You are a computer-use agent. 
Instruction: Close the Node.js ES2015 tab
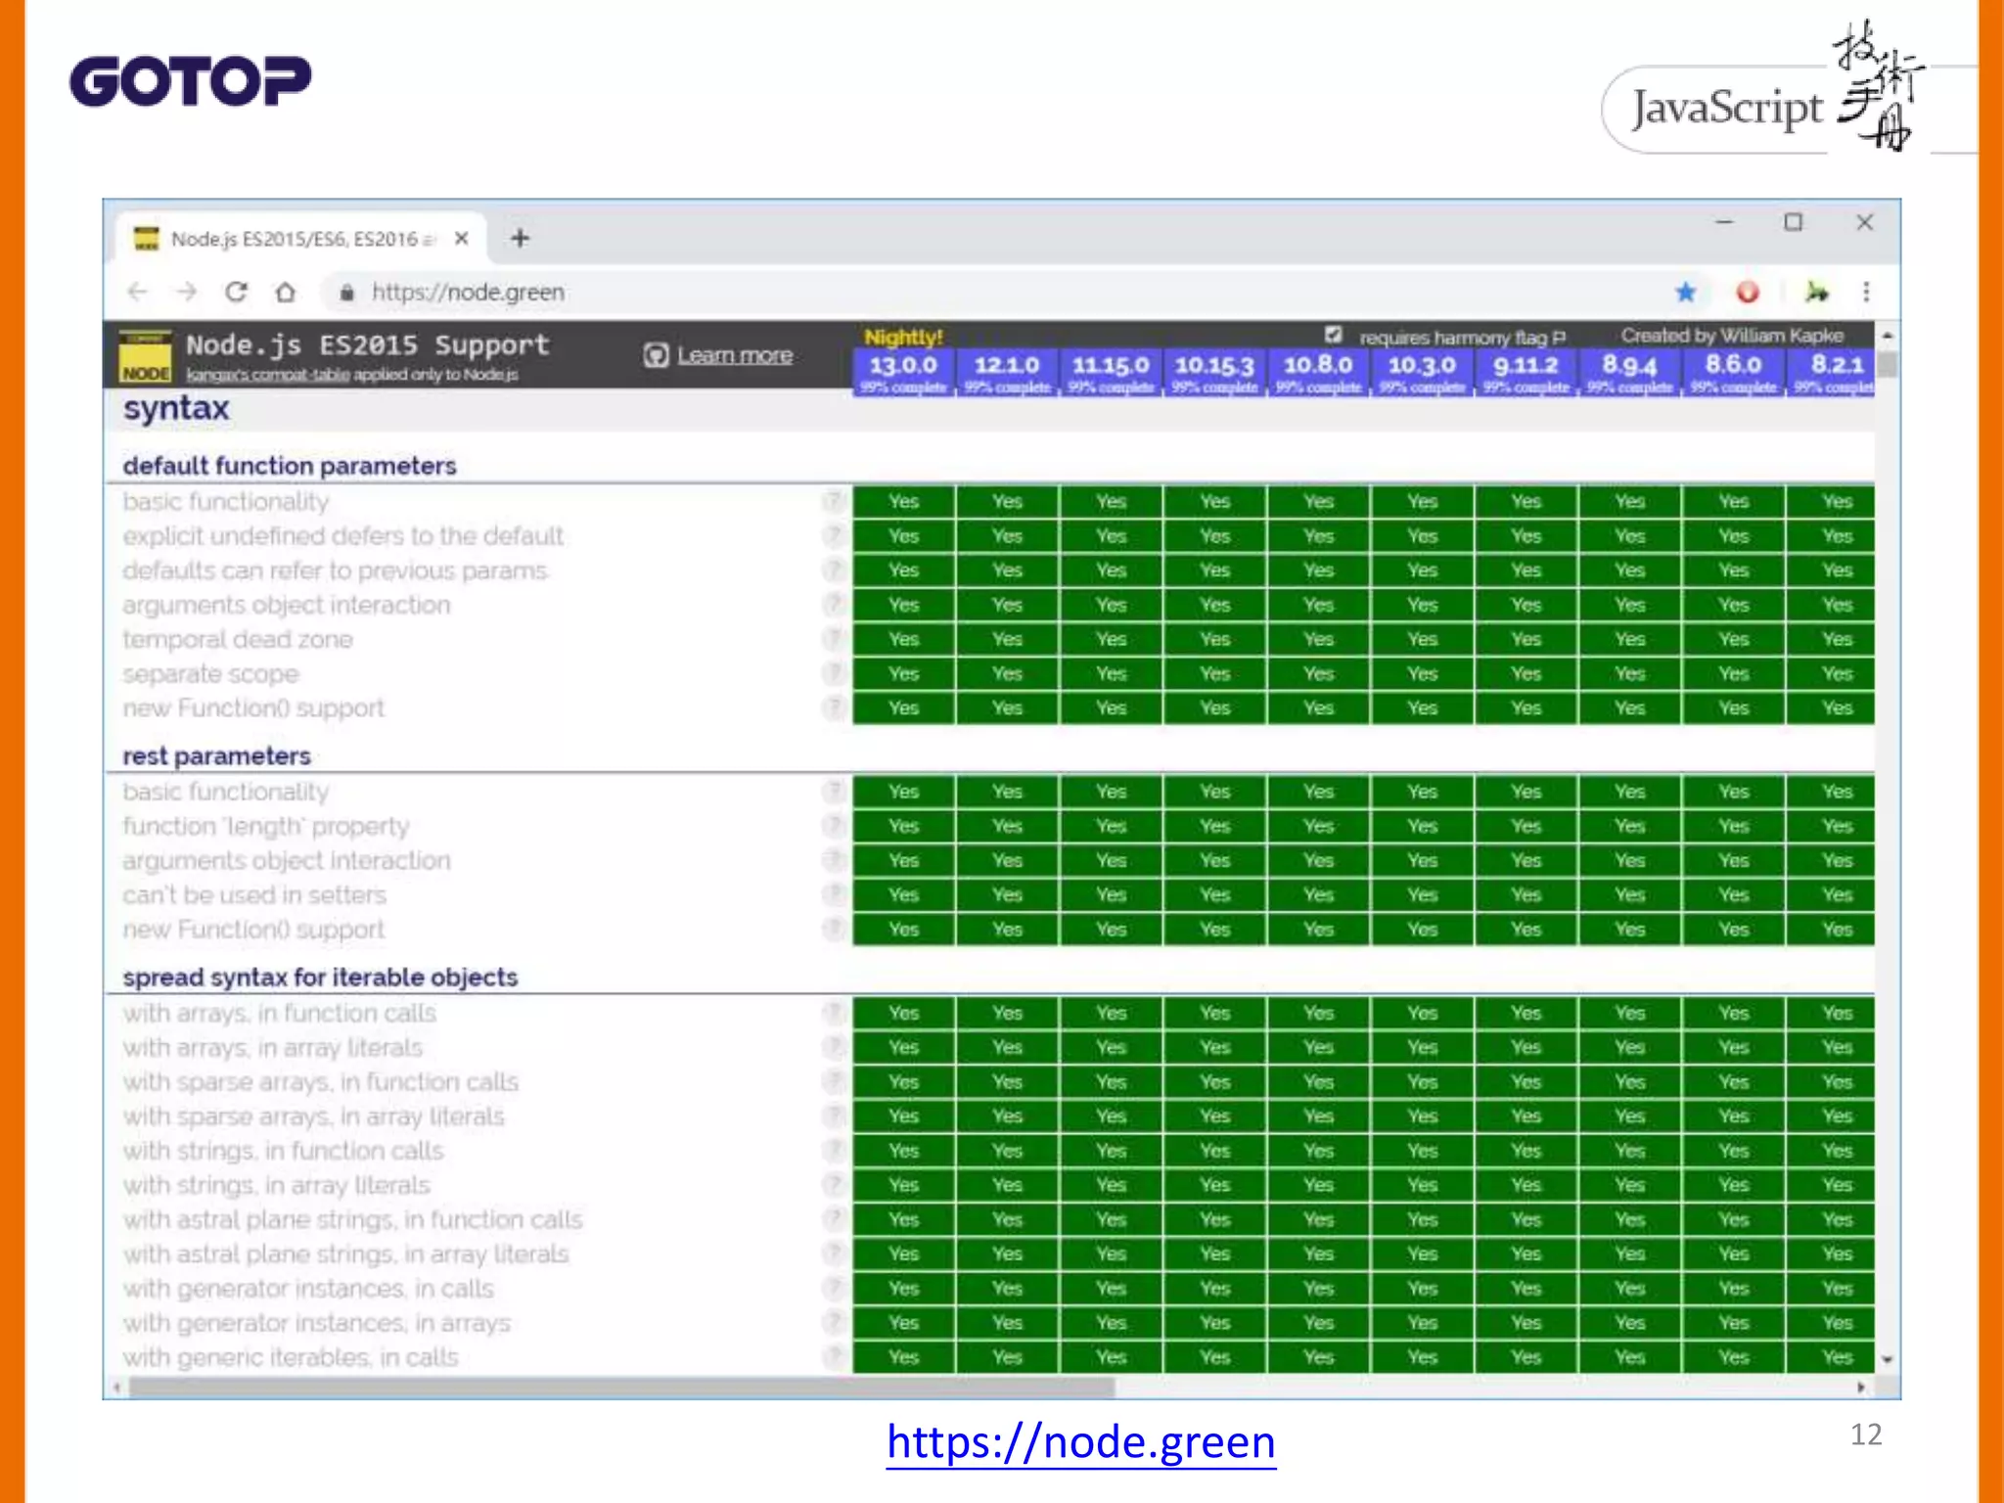(x=462, y=238)
